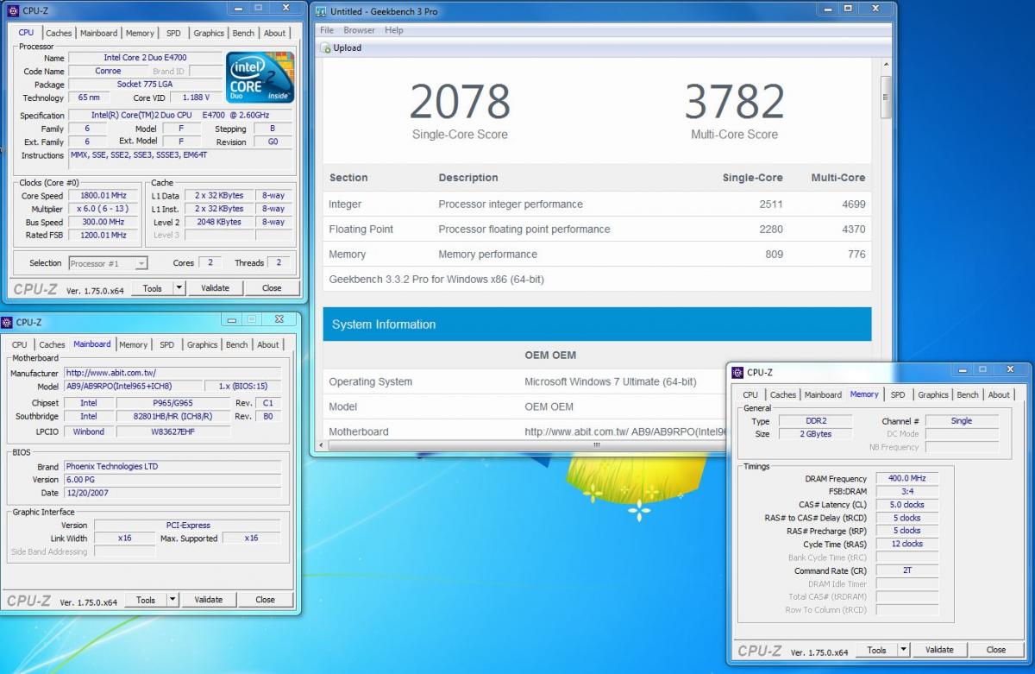Screen dimensions: 1035x674
Task: Open the Bench tab in the Memory window
Action: pyautogui.click(x=968, y=394)
